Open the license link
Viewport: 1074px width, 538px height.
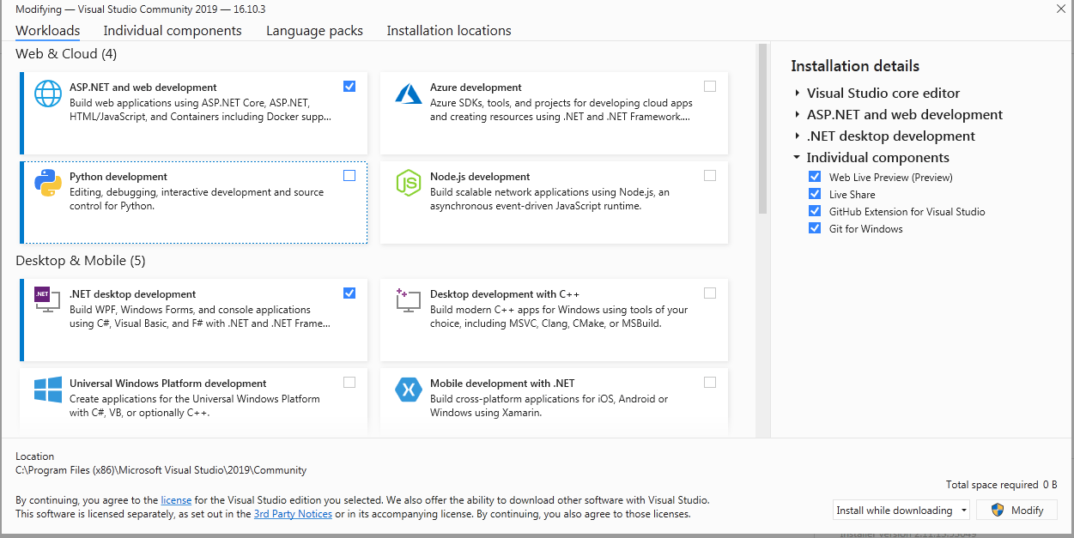click(x=176, y=499)
